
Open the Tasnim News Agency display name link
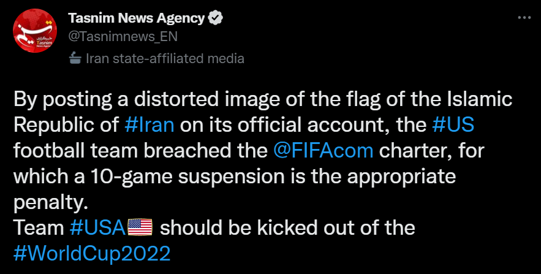click(137, 18)
